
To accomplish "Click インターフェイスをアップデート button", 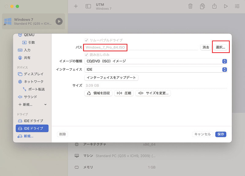I will pyautogui.click(x=111, y=78).
